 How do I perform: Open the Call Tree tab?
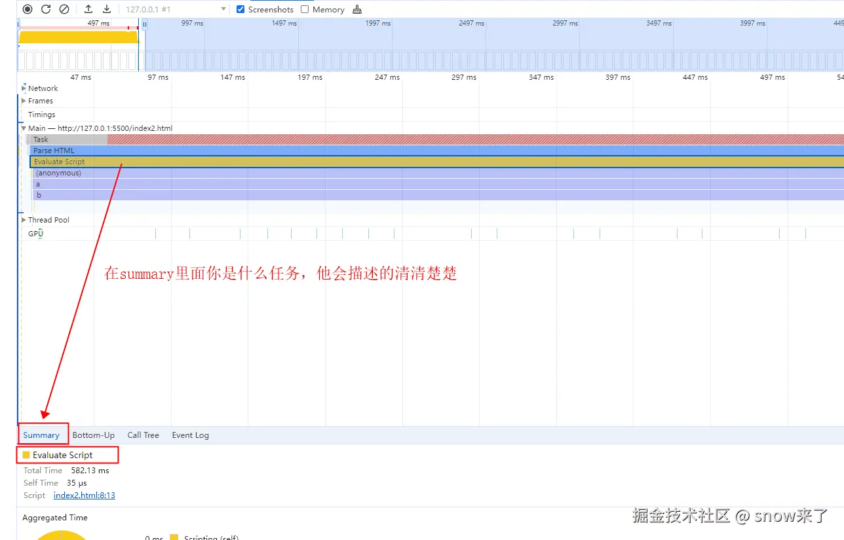pyautogui.click(x=144, y=435)
